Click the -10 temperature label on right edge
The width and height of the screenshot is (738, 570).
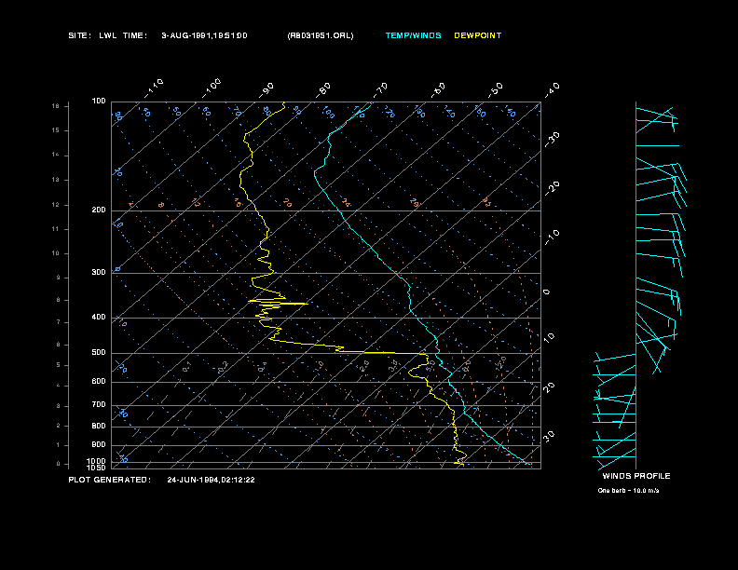pos(553,237)
